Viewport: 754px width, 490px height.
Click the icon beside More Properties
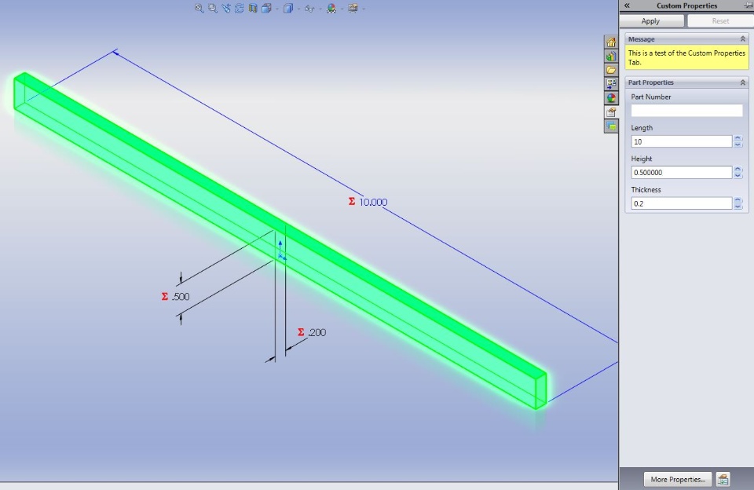pyautogui.click(x=723, y=480)
